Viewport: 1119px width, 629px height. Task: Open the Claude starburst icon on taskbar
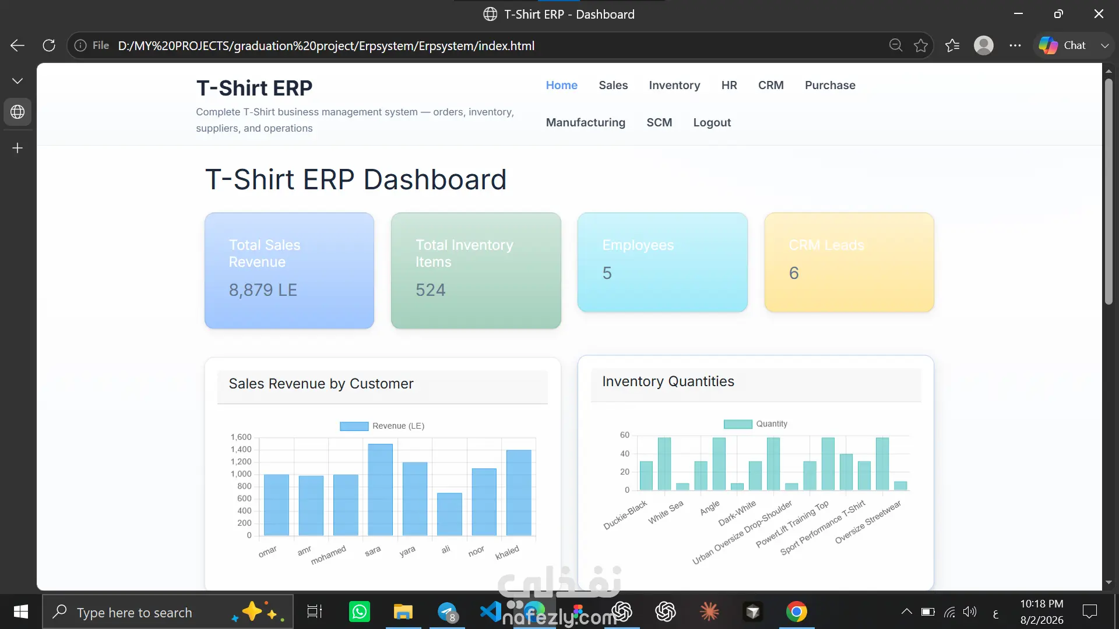(x=709, y=612)
